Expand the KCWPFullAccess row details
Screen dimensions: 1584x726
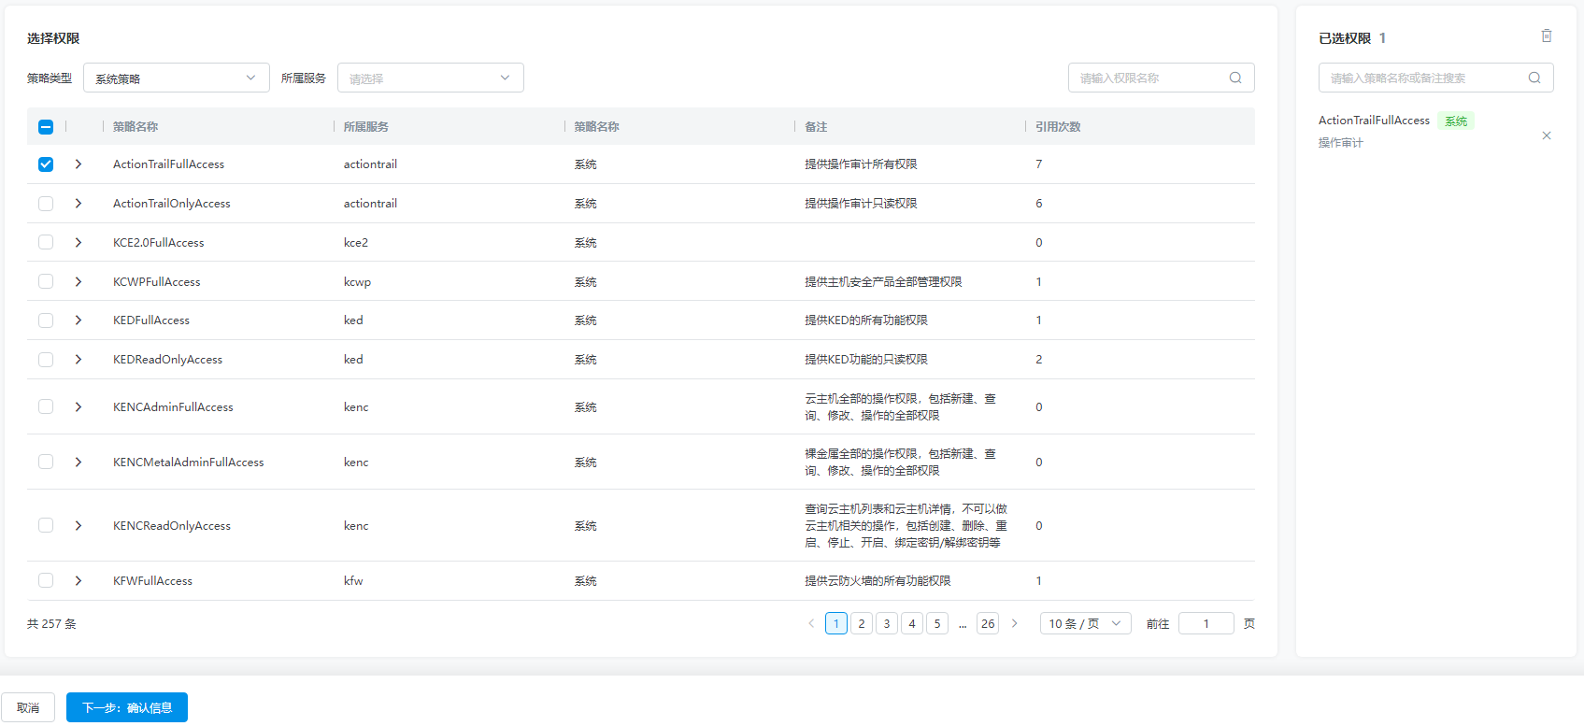[78, 281]
